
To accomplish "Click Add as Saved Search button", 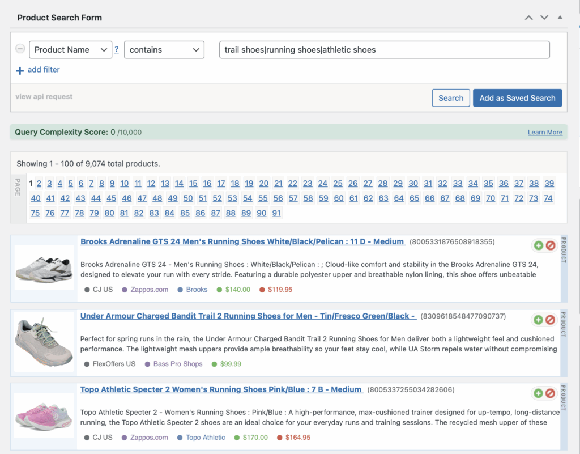I will (x=517, y=98).
